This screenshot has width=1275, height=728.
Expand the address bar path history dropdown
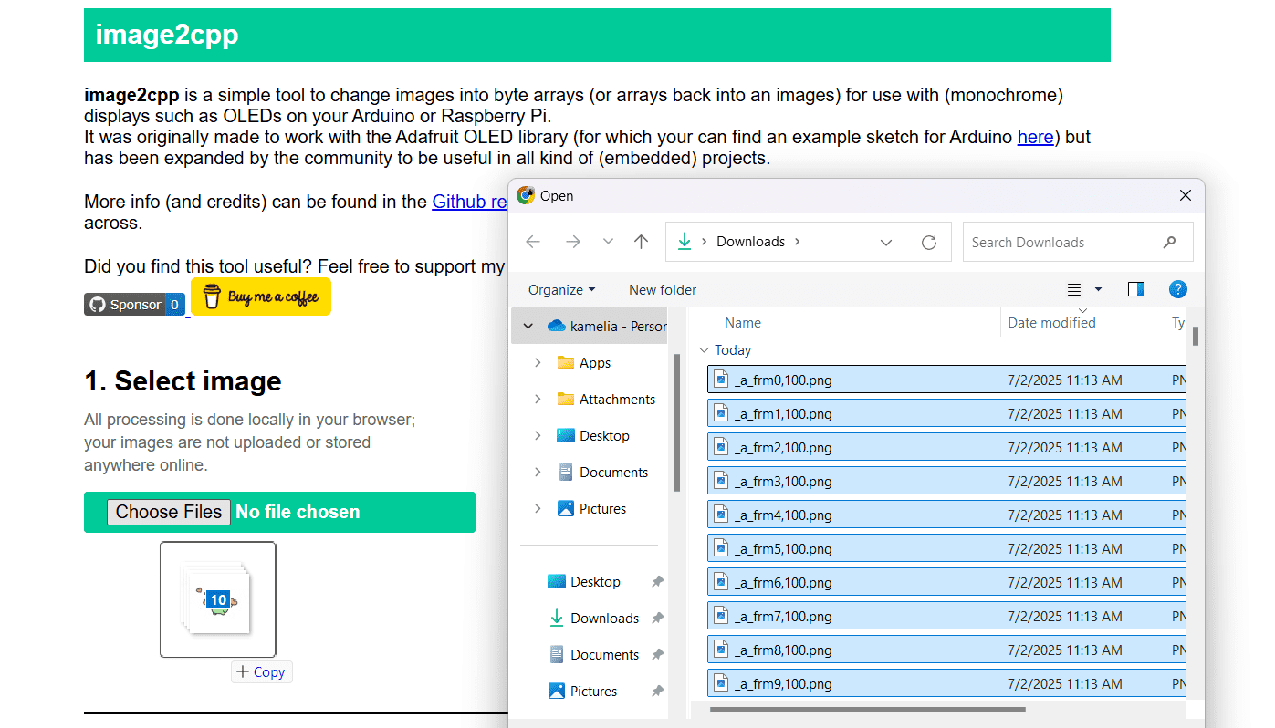tap(885, 242)
